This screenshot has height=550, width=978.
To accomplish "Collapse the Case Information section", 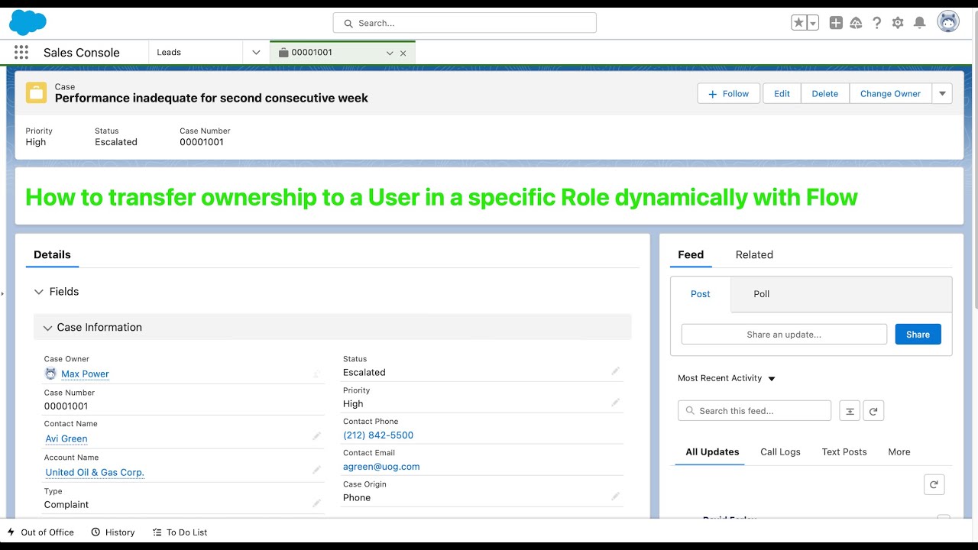I will coord(47,328).
